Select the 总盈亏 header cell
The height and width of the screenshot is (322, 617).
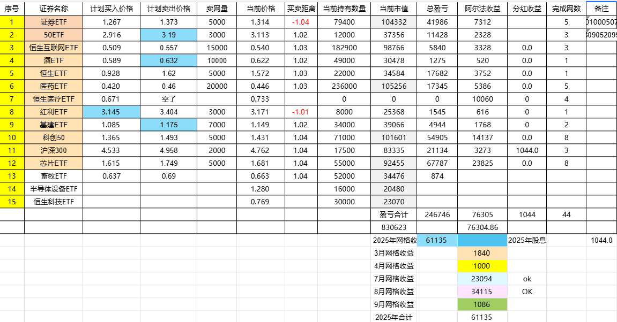tap(437, 9)
